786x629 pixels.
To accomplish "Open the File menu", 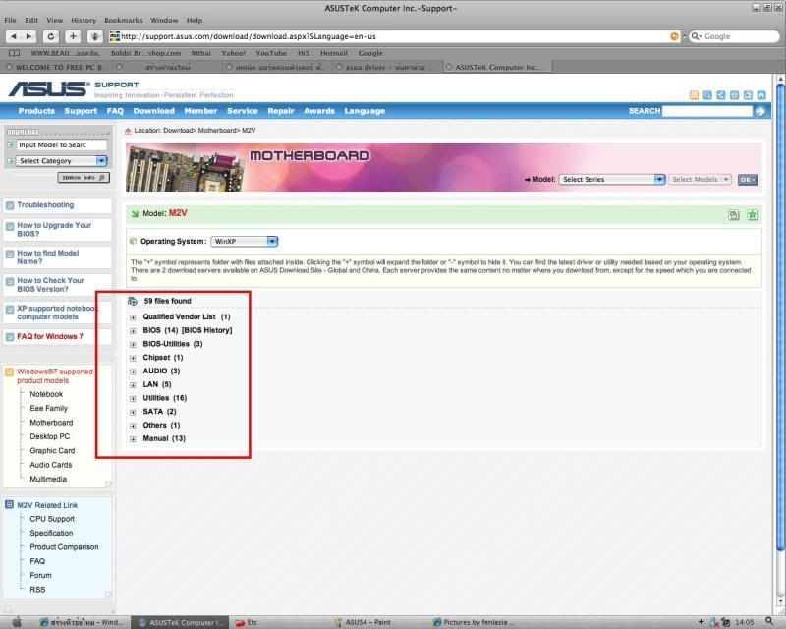I will (x=10, y=20).
